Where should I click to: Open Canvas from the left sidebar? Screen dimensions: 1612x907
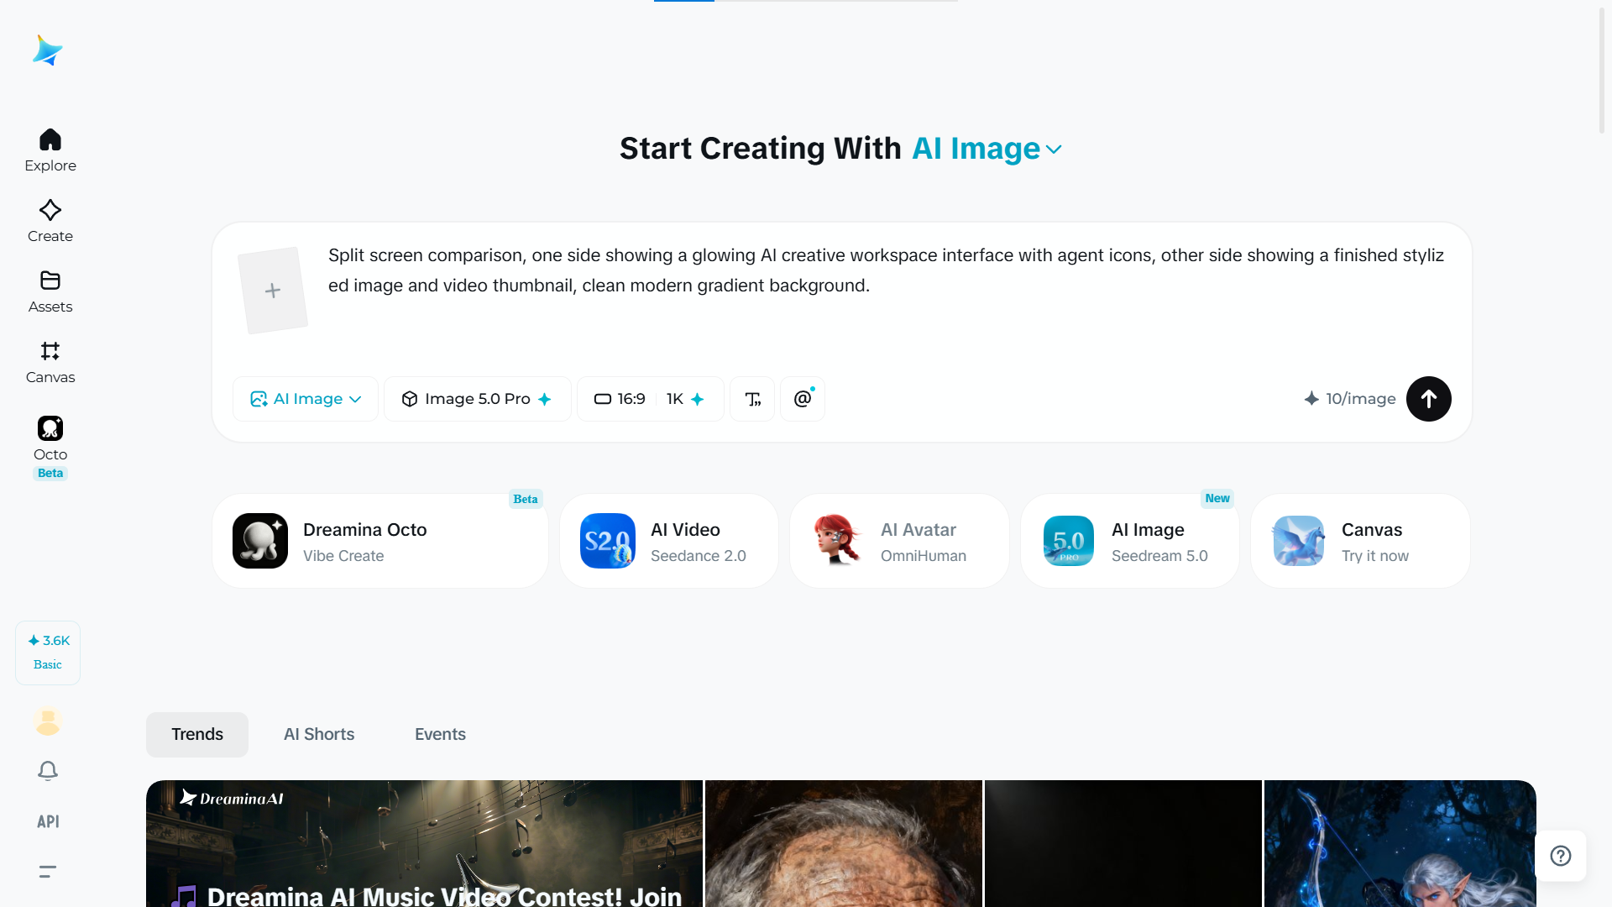coord(50,362)
